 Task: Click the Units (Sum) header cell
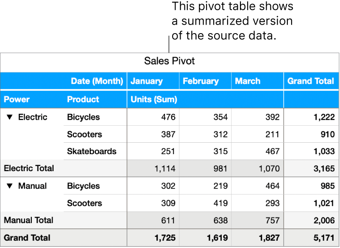click(x=153, y=99)
